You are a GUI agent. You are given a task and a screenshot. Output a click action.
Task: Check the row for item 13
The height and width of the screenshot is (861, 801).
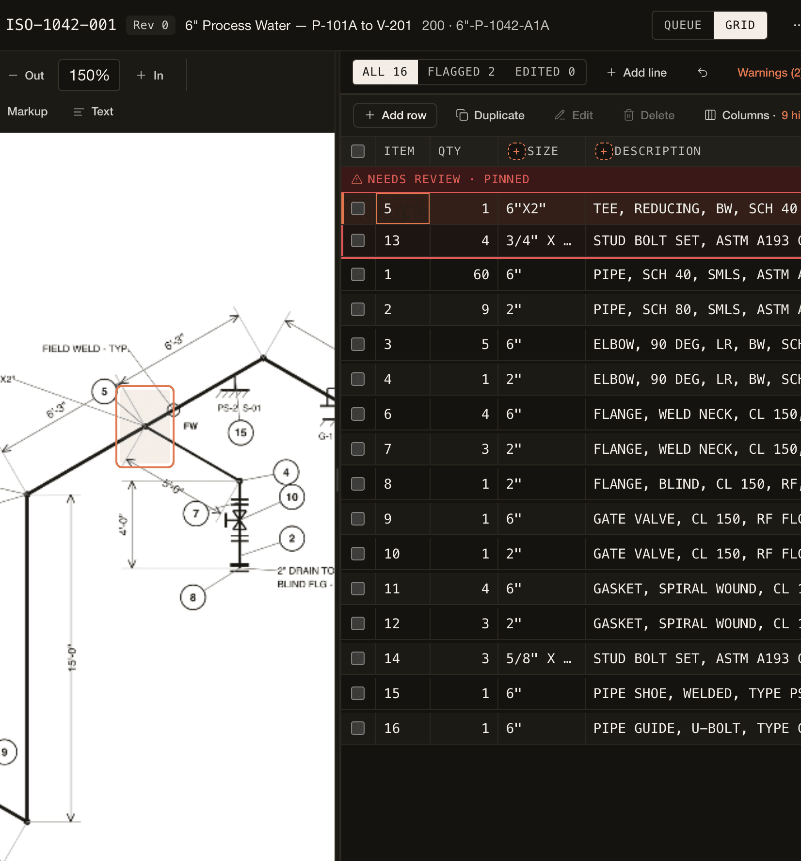(x=358, y=240)
